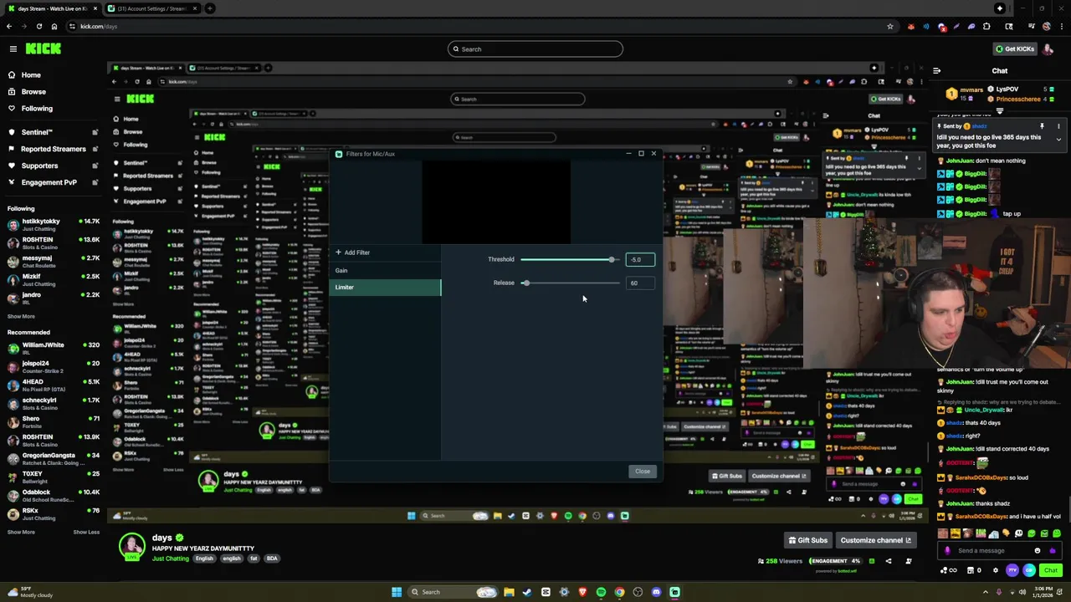Expand Recommended list with Show More
Screen dimensions: 1071x602
pyautogui.click(x=22, y=532)
